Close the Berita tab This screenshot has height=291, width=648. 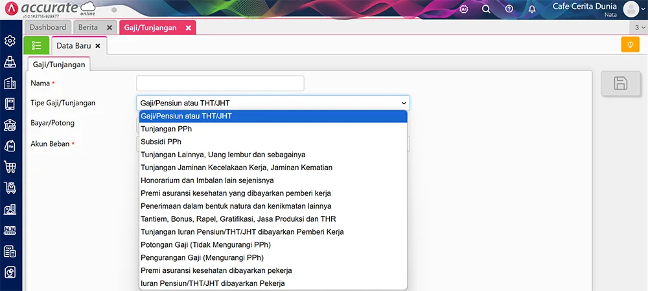click(x=110, y=28)
